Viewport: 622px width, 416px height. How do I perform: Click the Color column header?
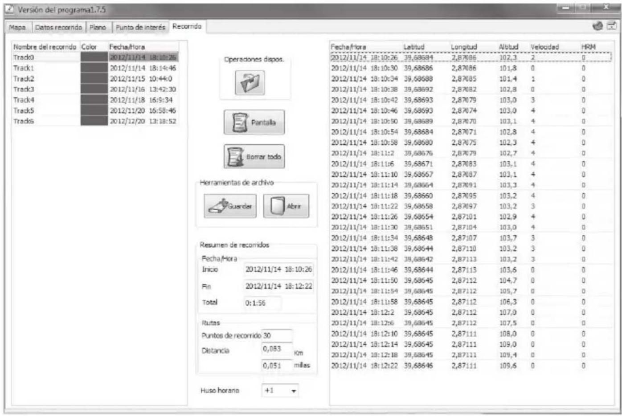tap(94, 46)
